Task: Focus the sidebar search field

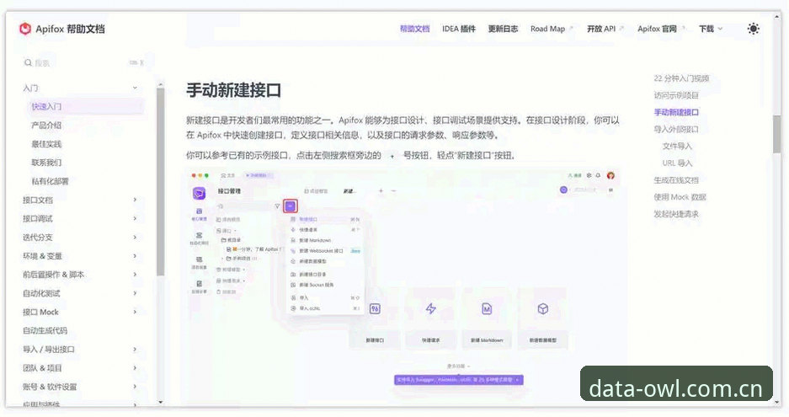Action: pyautogui.click(x=84, y=63)
